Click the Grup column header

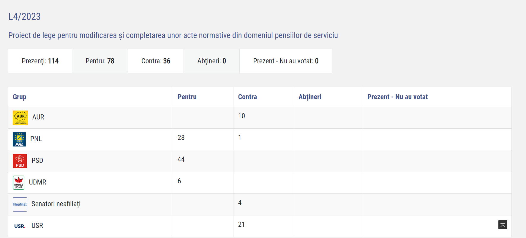(20, 97)
